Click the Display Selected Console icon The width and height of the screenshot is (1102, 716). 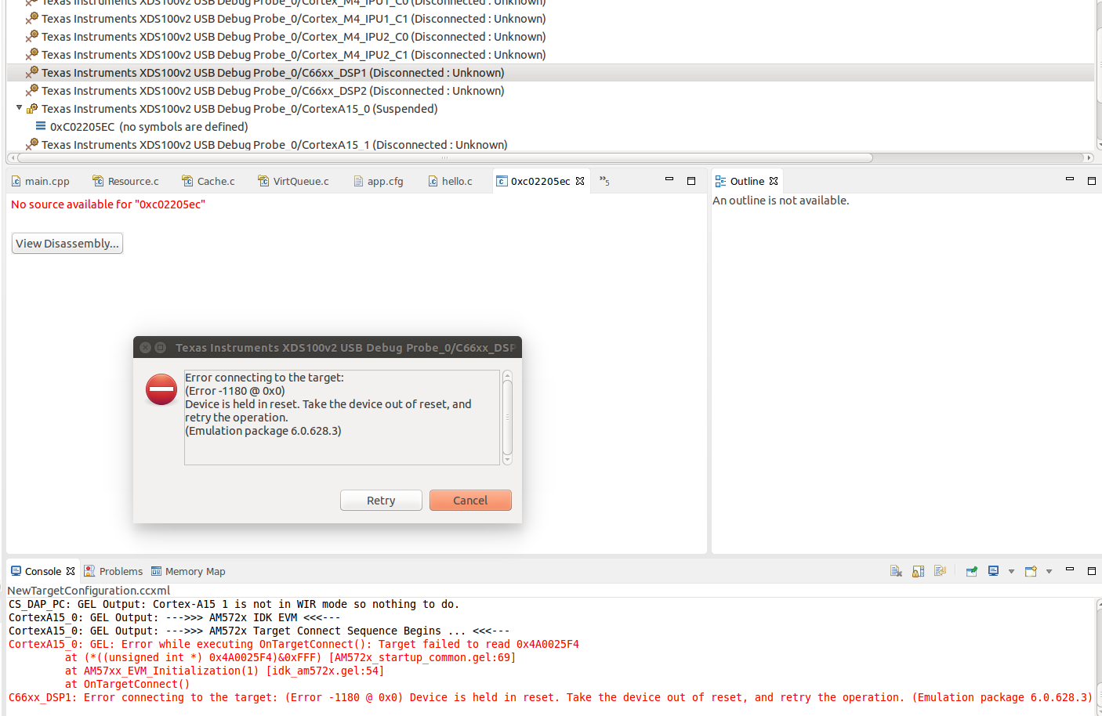coord(993,571)
